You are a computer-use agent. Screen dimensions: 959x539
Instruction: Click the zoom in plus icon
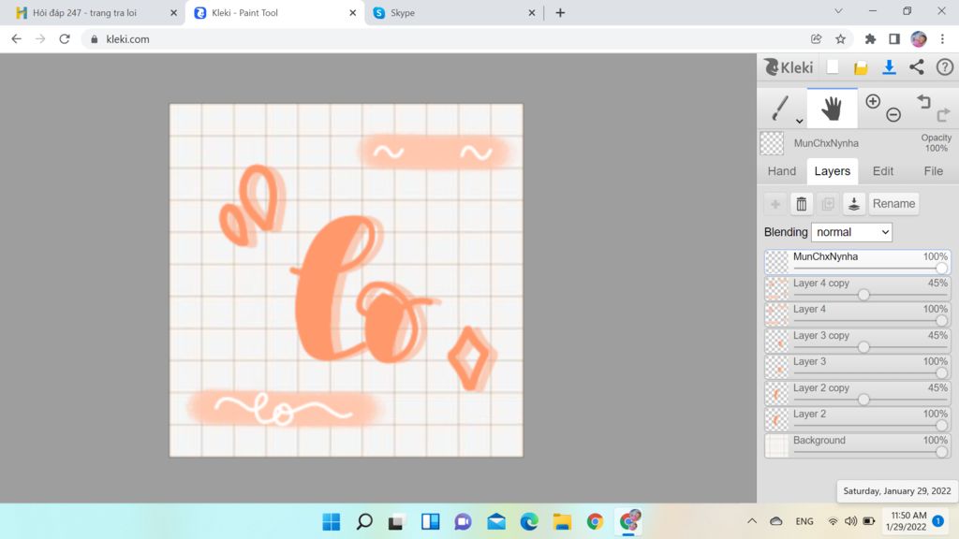873,101
